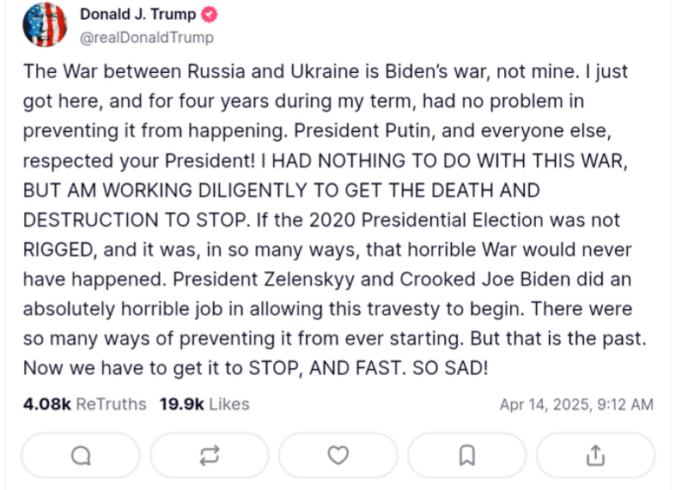Screen dimensions: 688x490
Task: View the 4.08k ReTruths list
Action: 84,403
